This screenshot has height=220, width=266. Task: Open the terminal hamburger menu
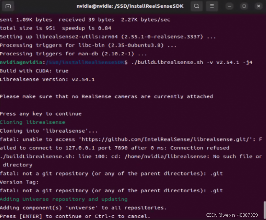[212, 6]
